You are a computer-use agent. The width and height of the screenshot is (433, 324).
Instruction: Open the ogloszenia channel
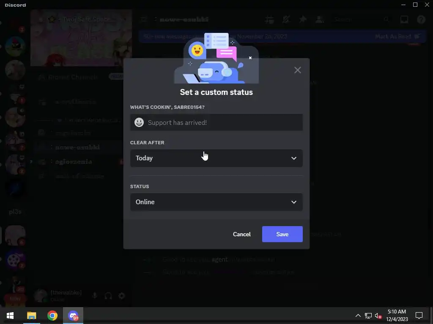point(74,162)
